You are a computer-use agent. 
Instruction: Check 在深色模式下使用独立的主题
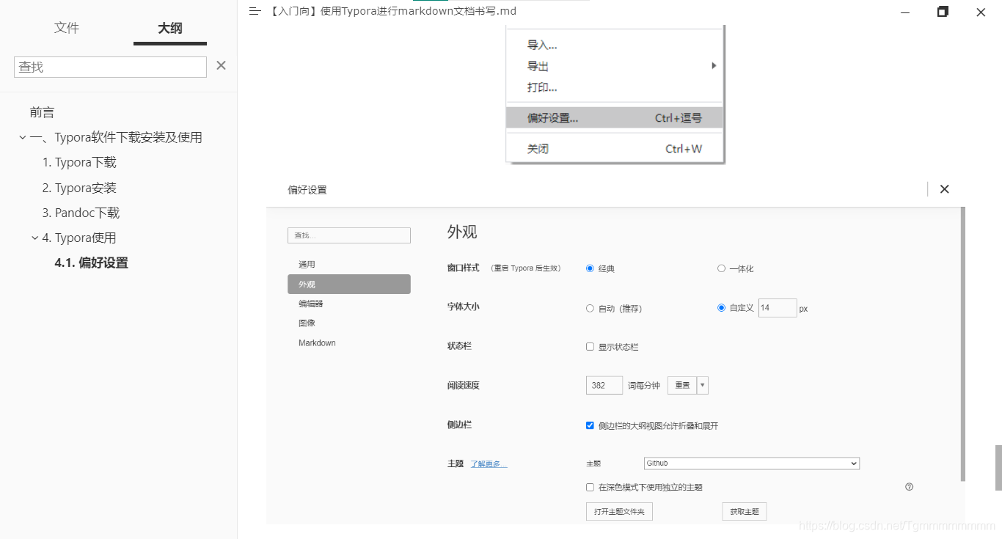coord(590,486)
